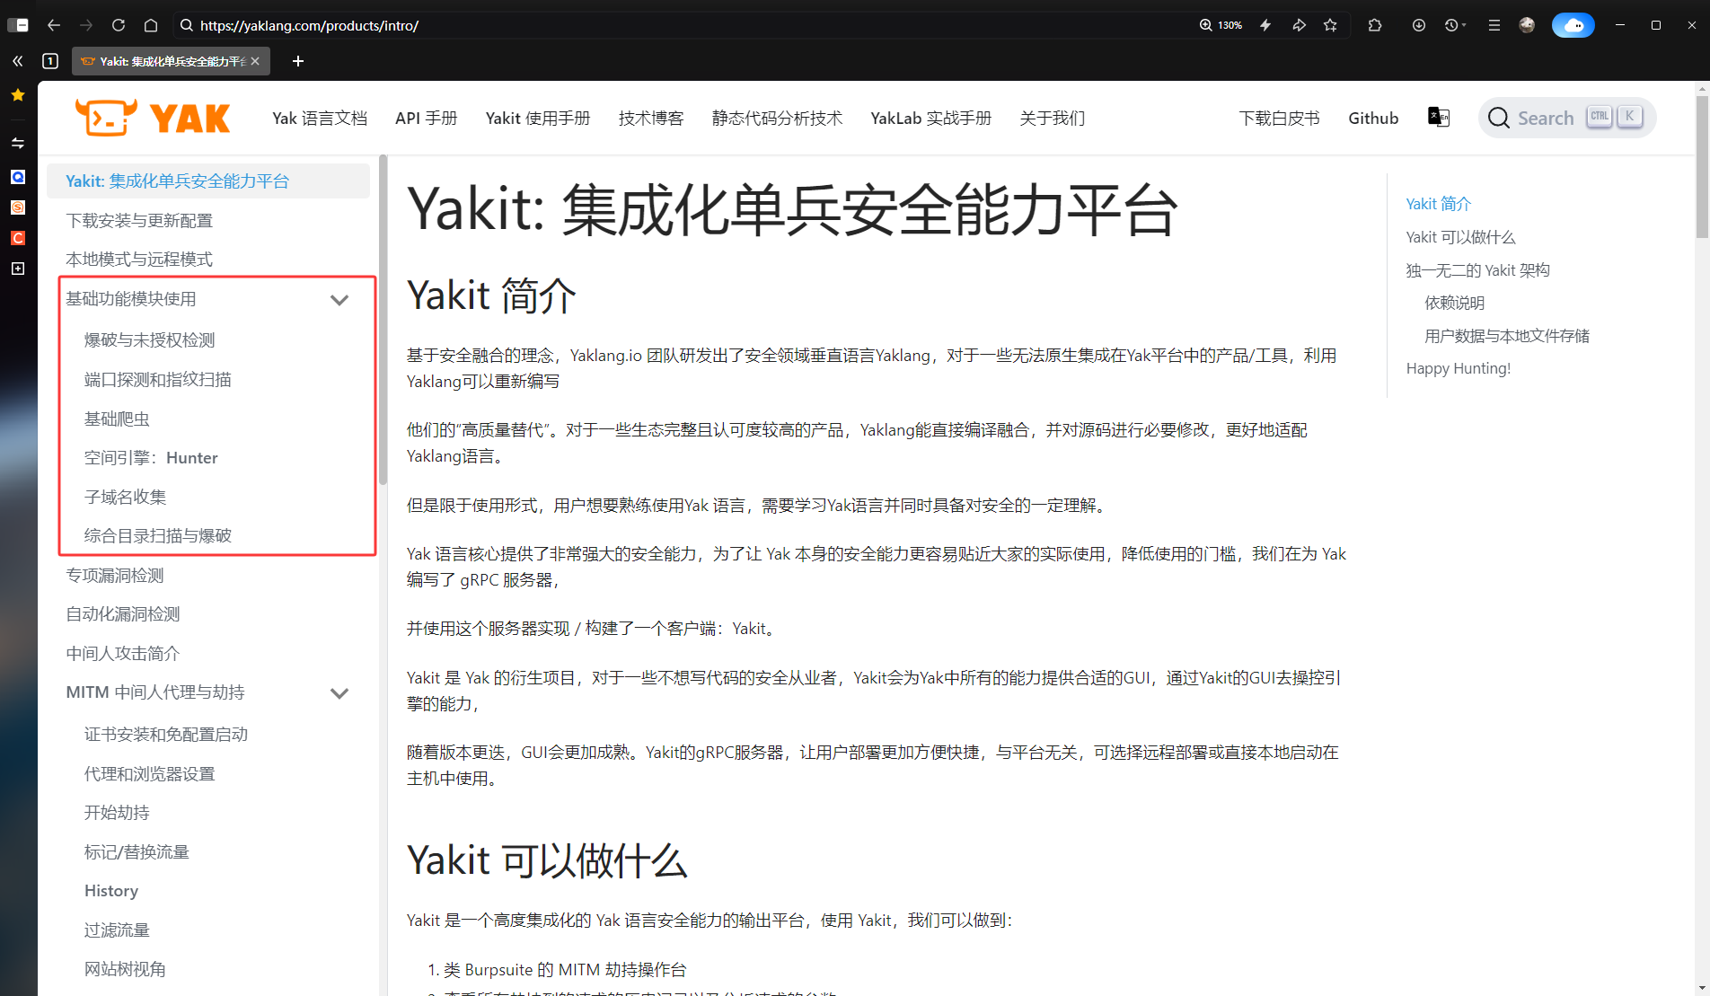
Task: Switch language with the translate icon
Action: (x=1438, y=118)
